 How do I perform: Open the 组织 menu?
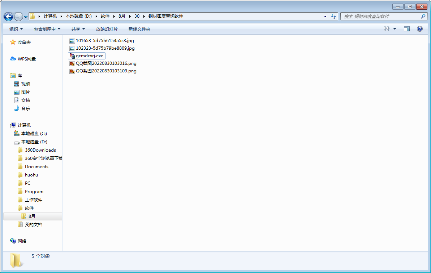(16, 29)
